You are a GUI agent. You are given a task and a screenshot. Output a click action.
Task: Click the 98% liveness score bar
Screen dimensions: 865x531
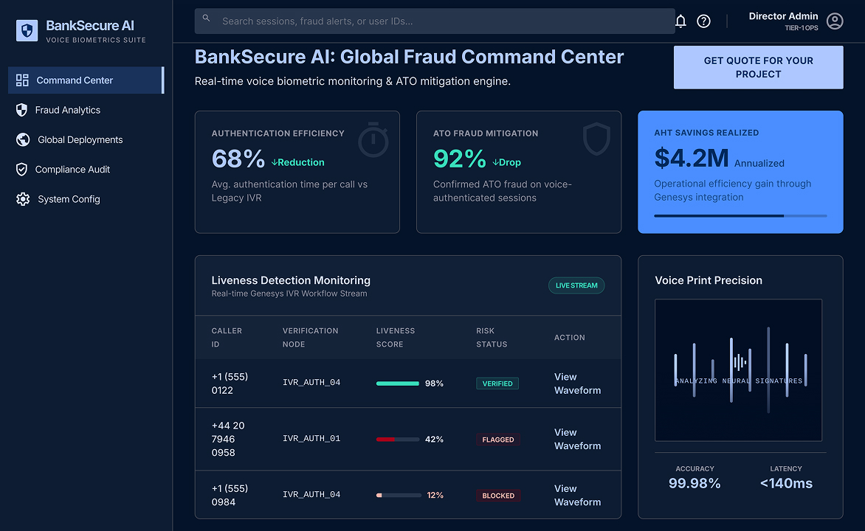click(x=398, y=383)
